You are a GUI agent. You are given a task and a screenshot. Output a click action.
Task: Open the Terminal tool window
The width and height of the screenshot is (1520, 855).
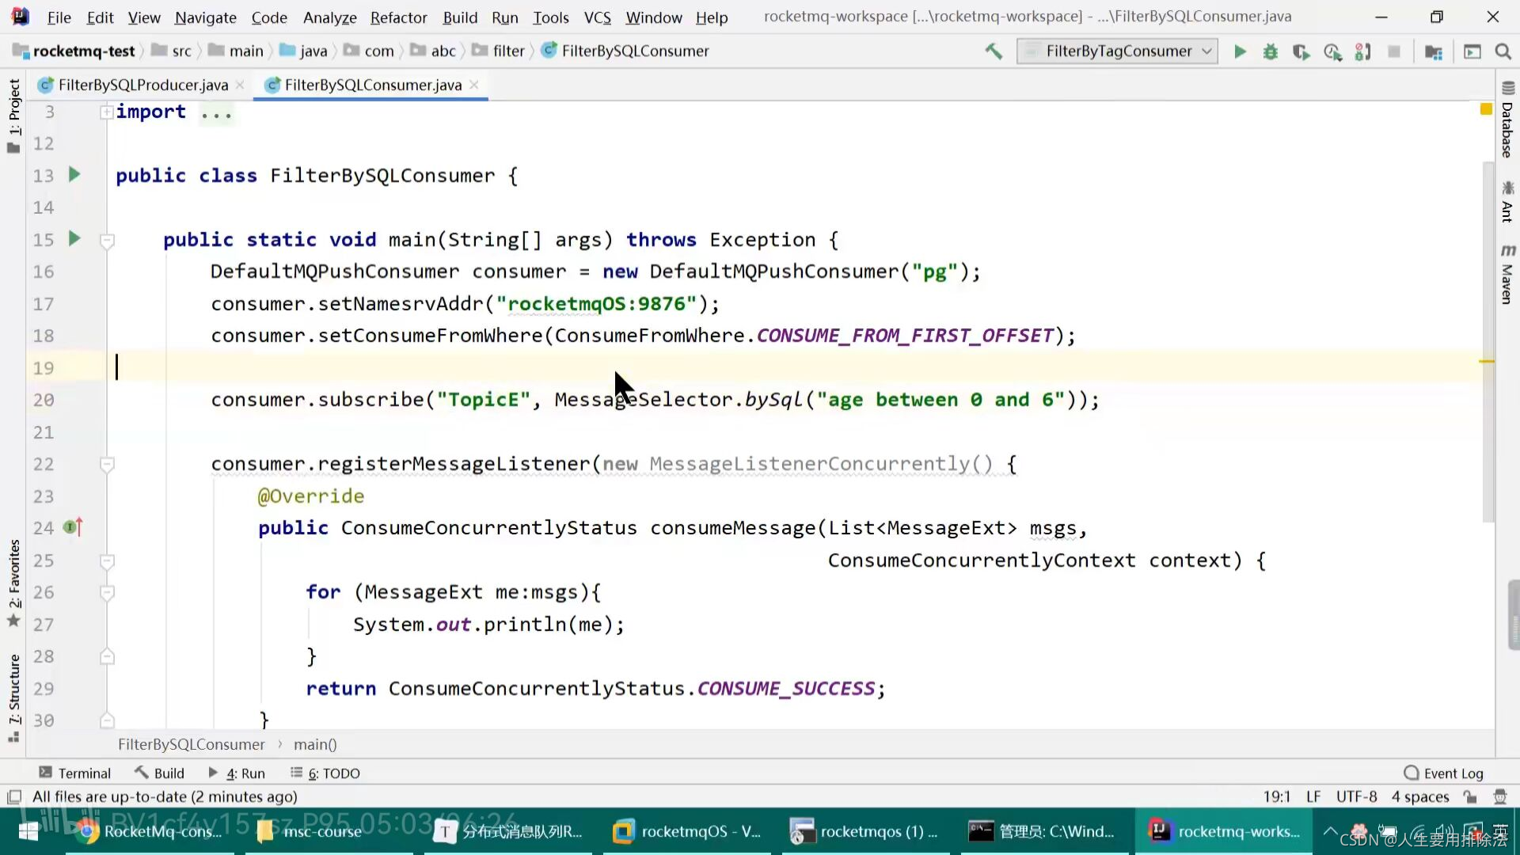point(75,773)
